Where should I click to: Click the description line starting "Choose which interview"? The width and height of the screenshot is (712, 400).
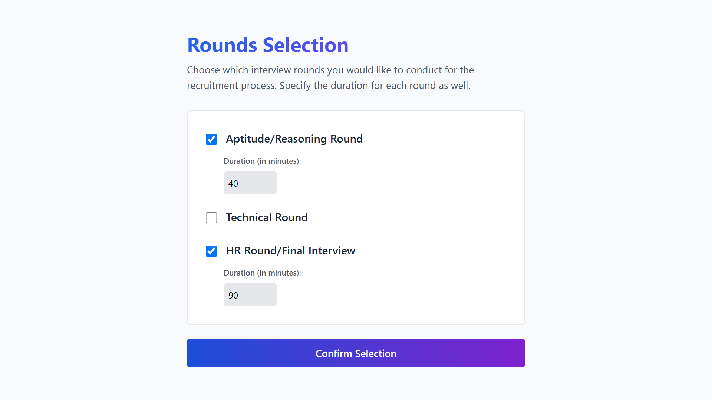[330, 70]
